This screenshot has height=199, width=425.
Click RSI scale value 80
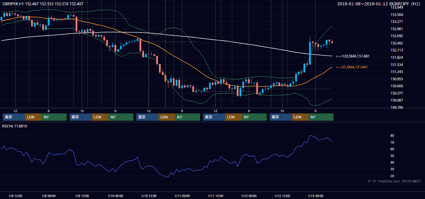(392, 136)
